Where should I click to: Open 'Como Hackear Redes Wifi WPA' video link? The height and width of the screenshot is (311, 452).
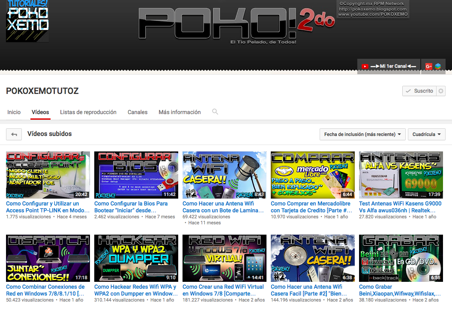click(x=136, y=290)
